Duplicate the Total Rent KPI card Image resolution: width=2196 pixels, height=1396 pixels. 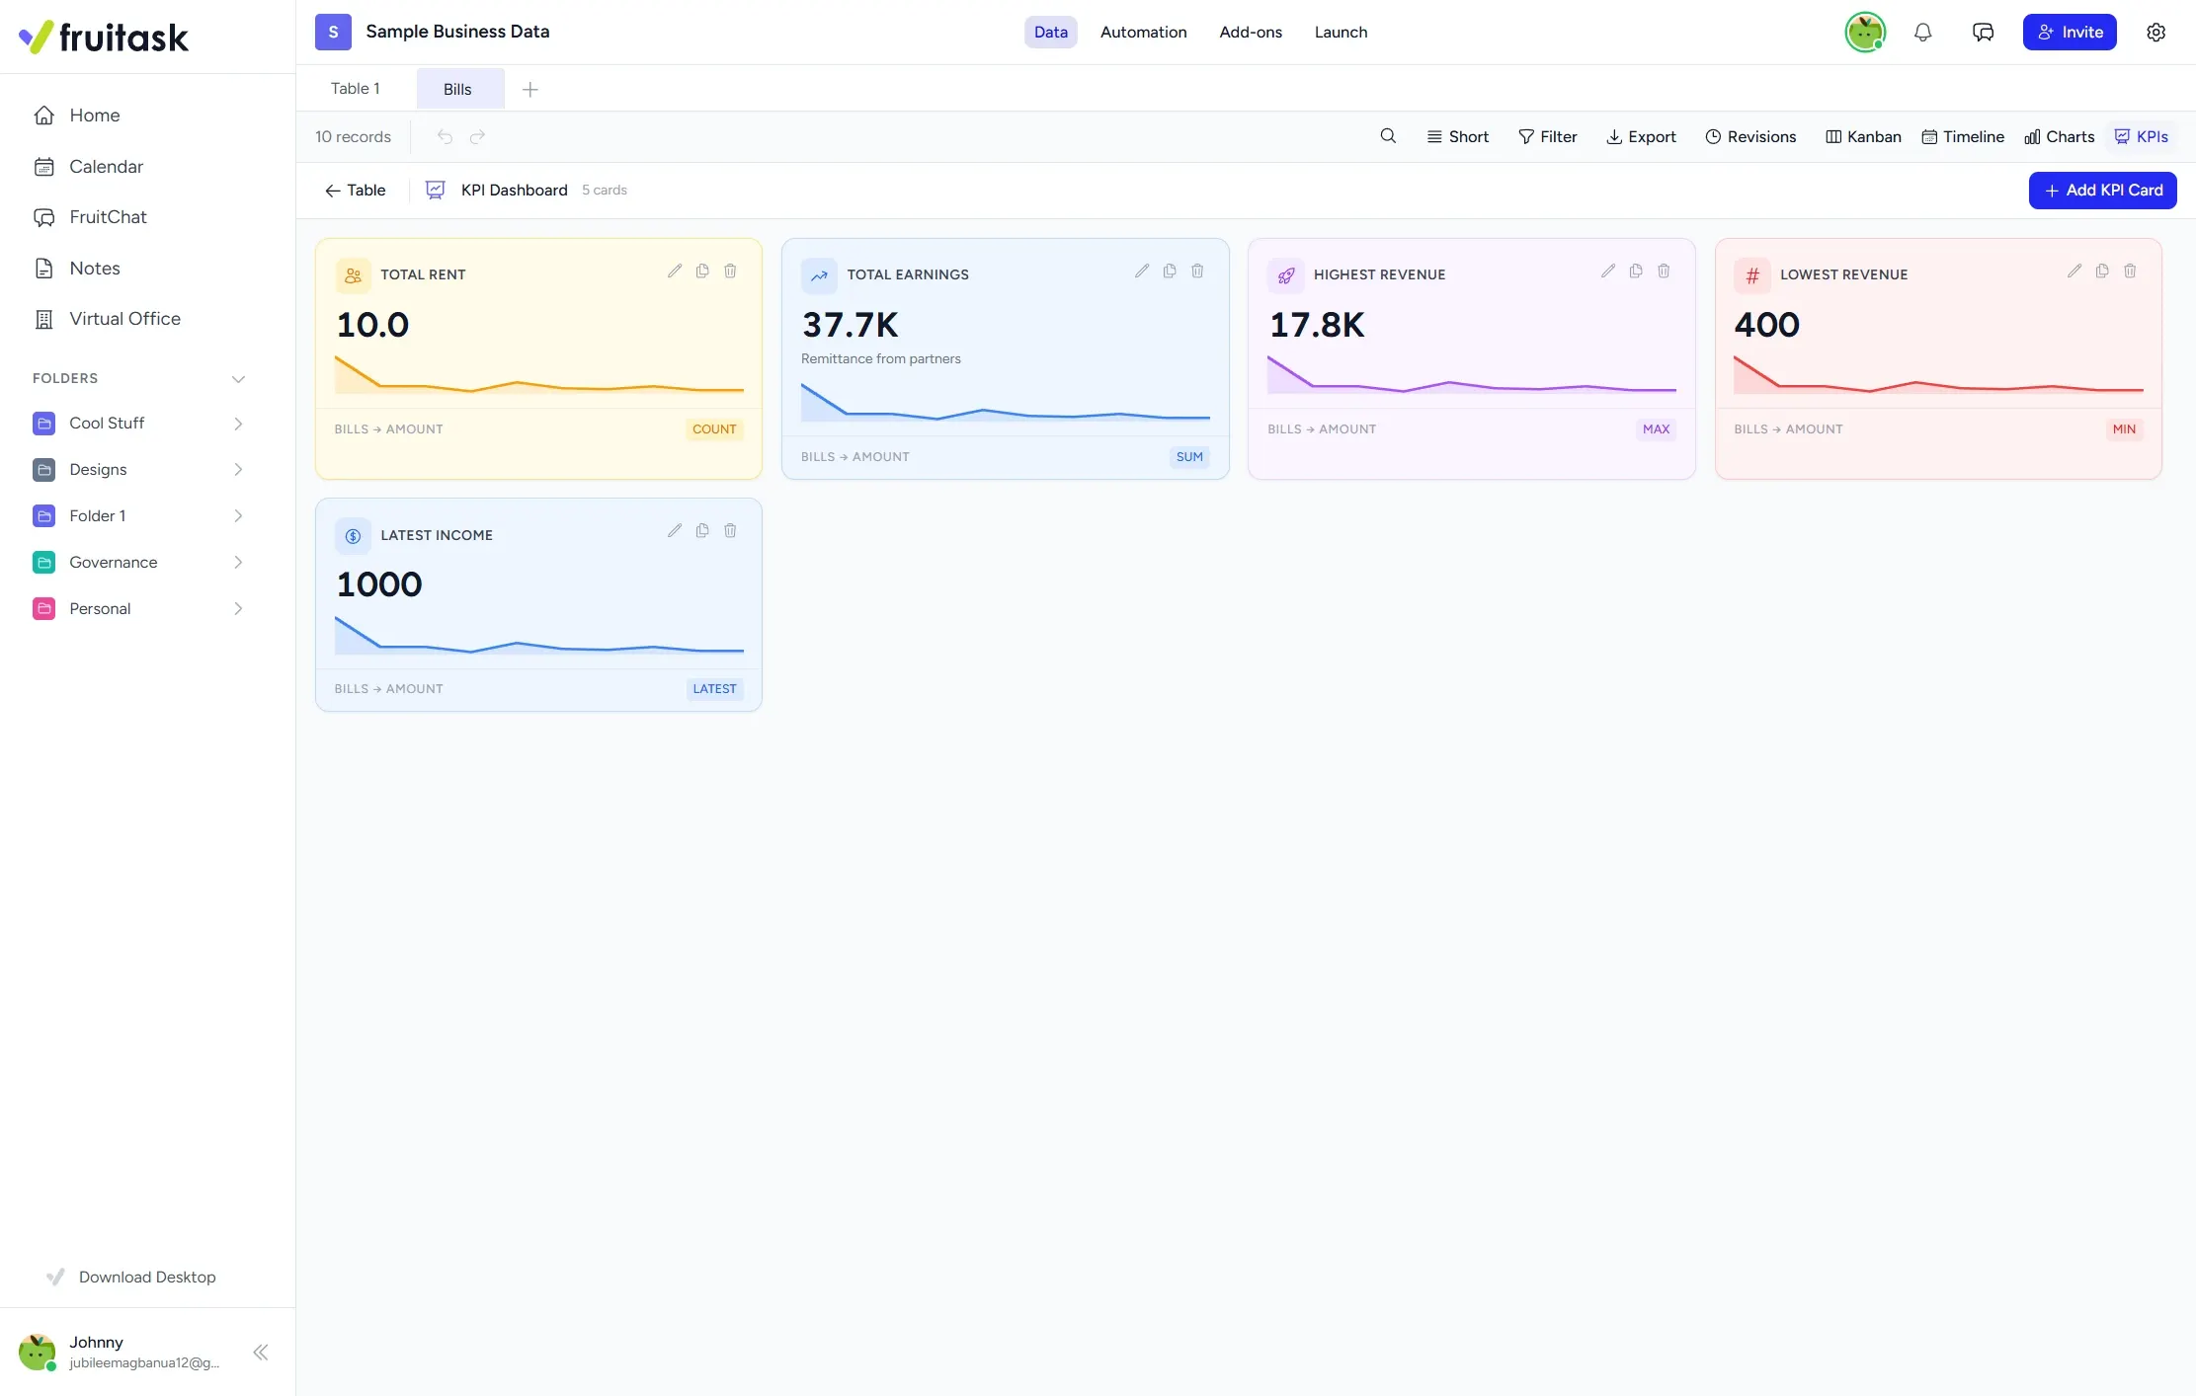[702, 271]
